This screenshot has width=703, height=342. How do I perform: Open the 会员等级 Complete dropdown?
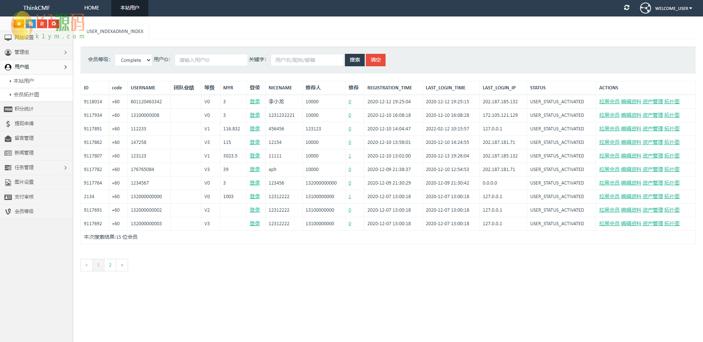[x=134, y=60]
